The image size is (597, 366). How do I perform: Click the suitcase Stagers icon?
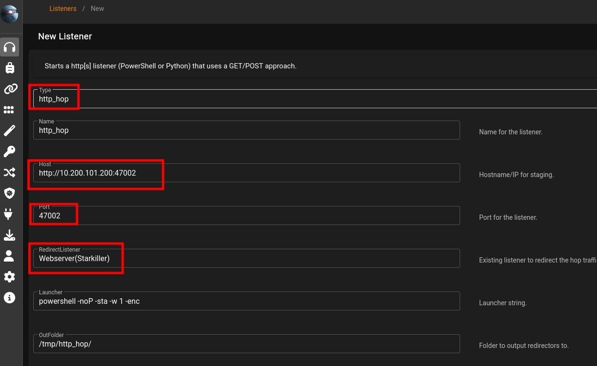point(10,68)
